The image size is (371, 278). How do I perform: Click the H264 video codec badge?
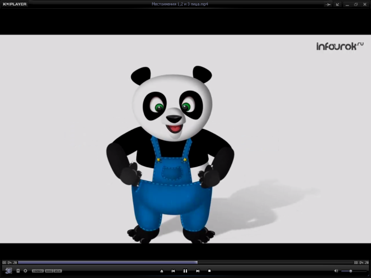tap(38, 271)
